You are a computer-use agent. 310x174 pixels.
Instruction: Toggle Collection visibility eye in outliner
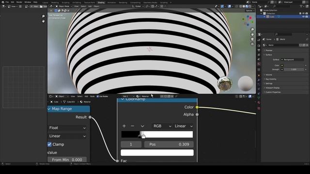pos(304,14)
